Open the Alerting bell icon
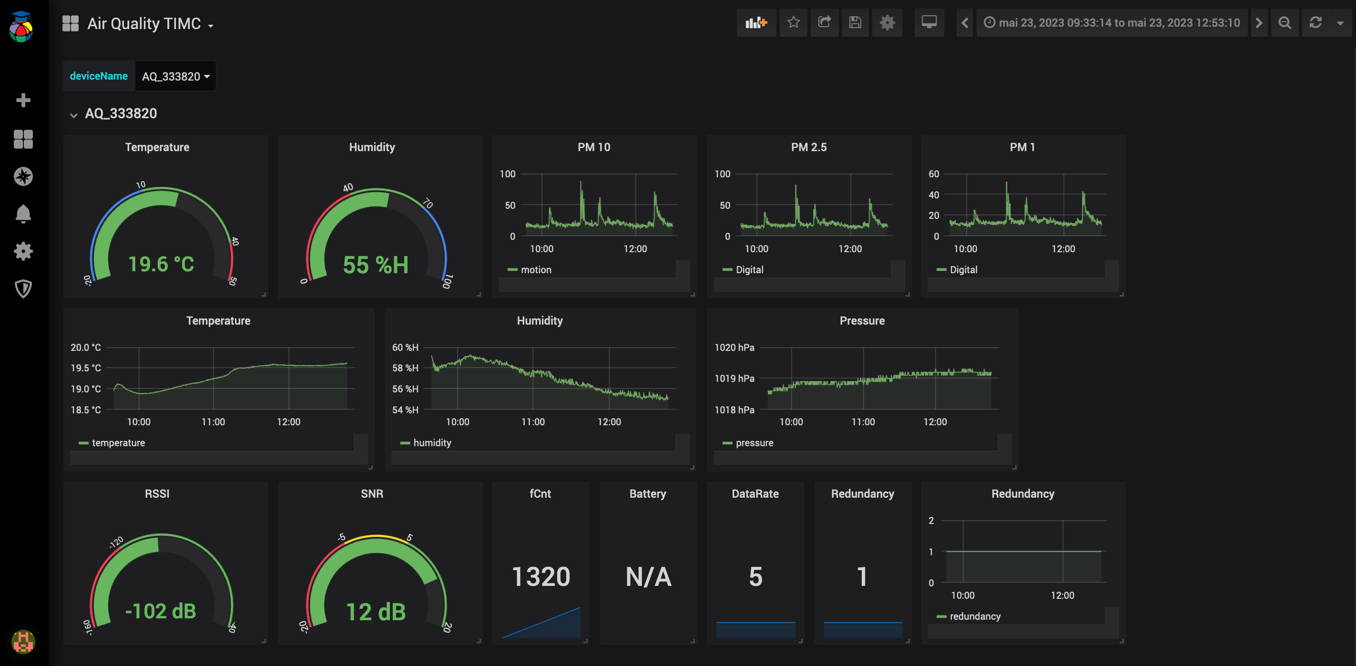This screenshot has width=1356, height=666. [x=23, y=214]
